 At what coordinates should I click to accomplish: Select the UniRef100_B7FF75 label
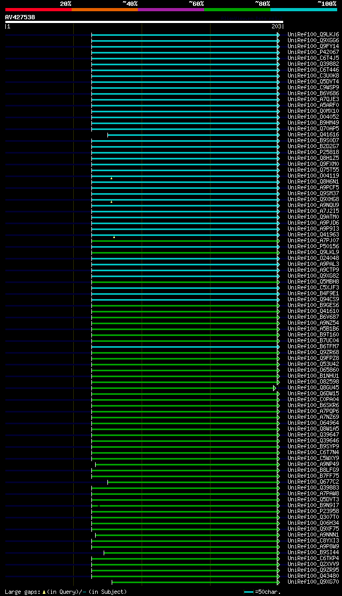pos(313,476)
